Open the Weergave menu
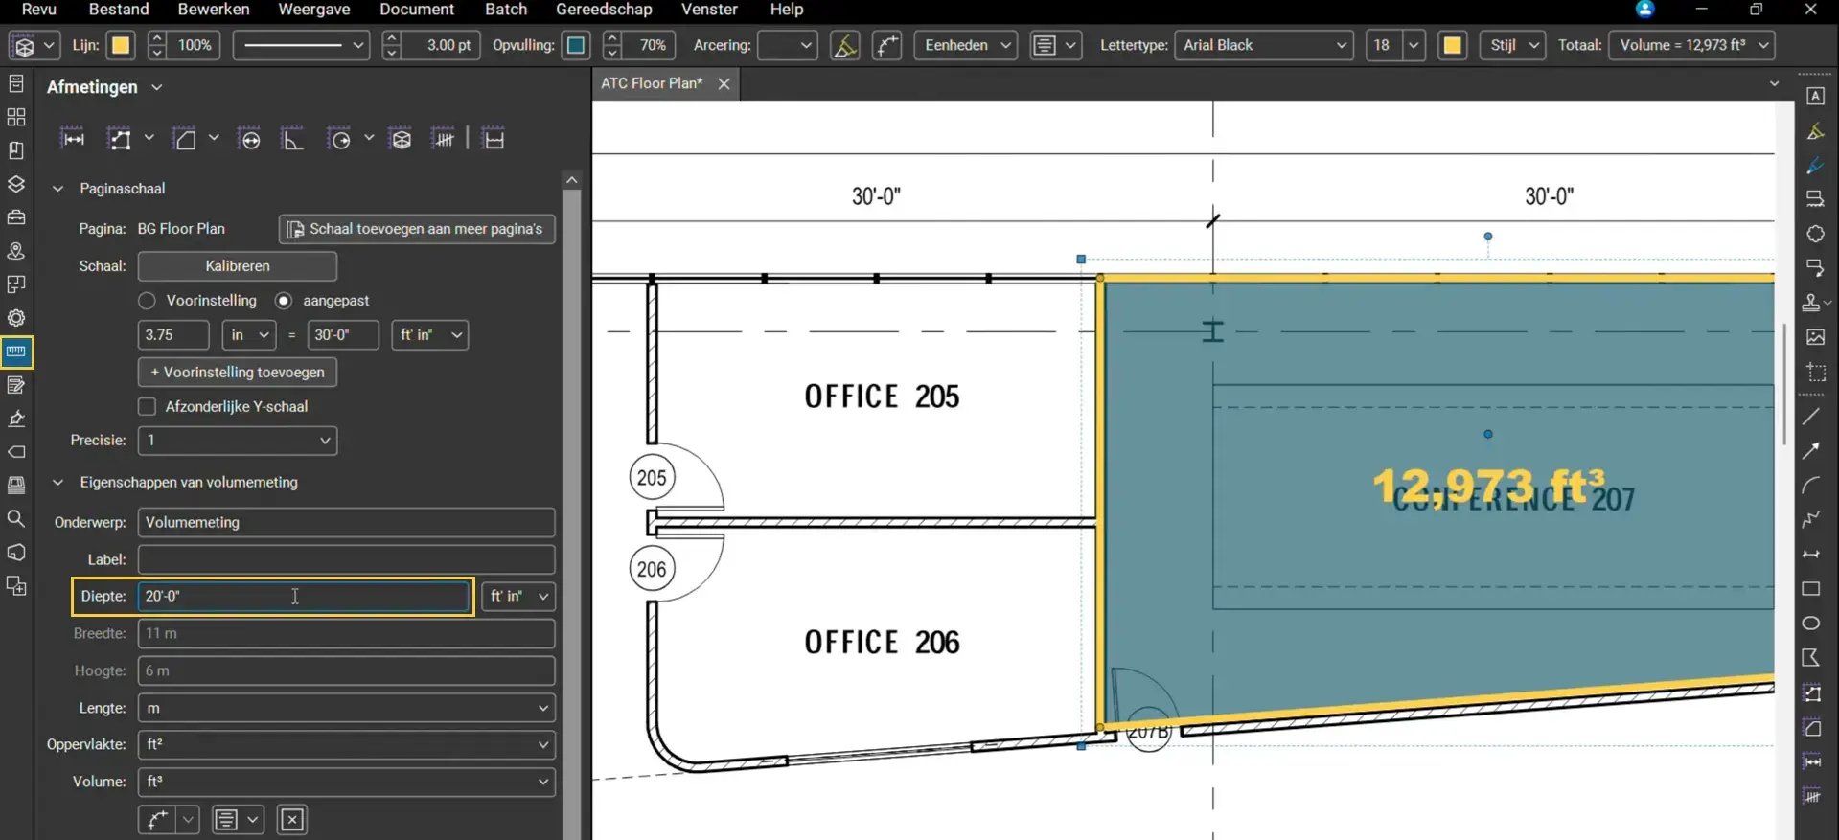The width and height of the screenshot is (1839, 840). pyautogui.click(x=314, y=10)
